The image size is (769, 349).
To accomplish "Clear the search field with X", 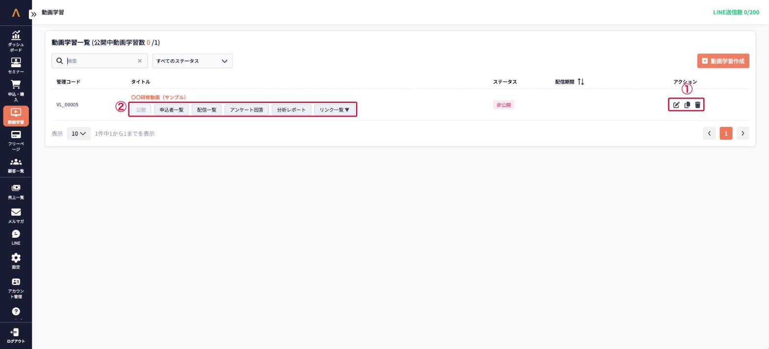I will point(140,61).
